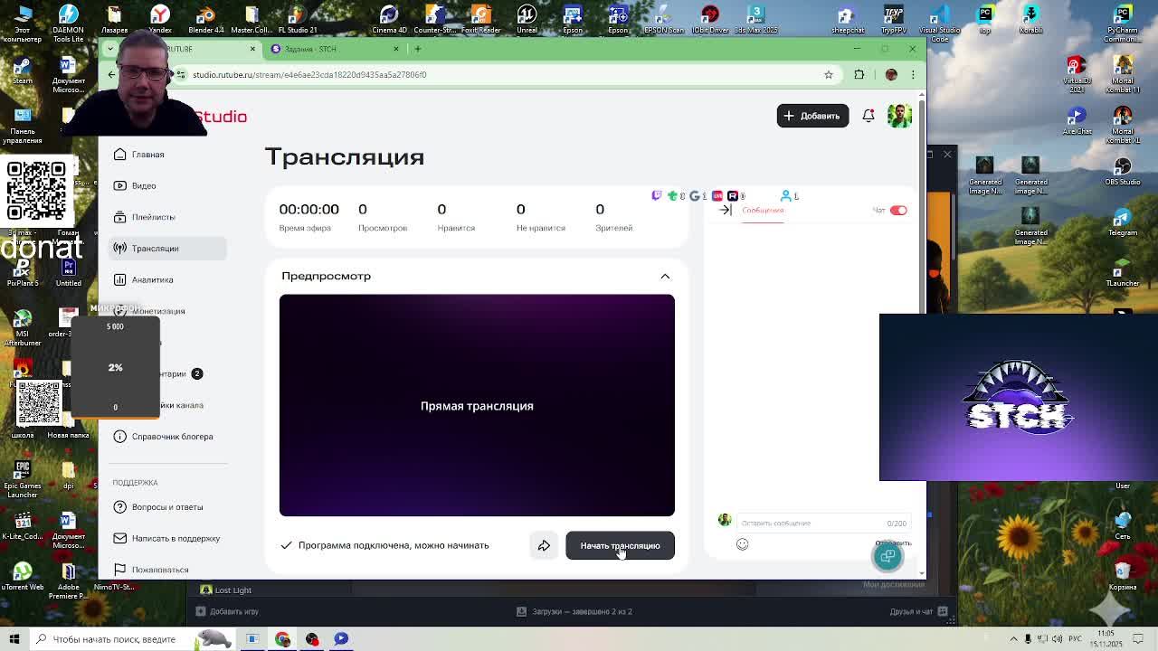The width and height of the screenshot is (1158, 651).
Task: Click the browser back arrow
Action: (x=111, y=75)
